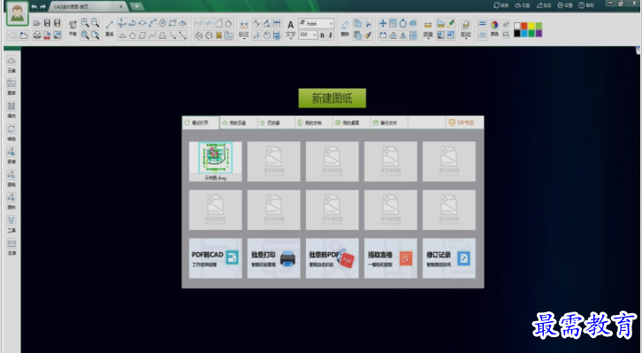Switch to 已收藏 favorites tab

pyautogui.click(x=276, y=122)
